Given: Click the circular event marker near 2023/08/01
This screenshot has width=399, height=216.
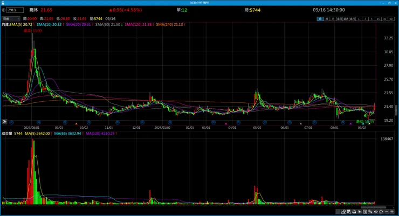Looking at the screenshot, I should point(39,122).
